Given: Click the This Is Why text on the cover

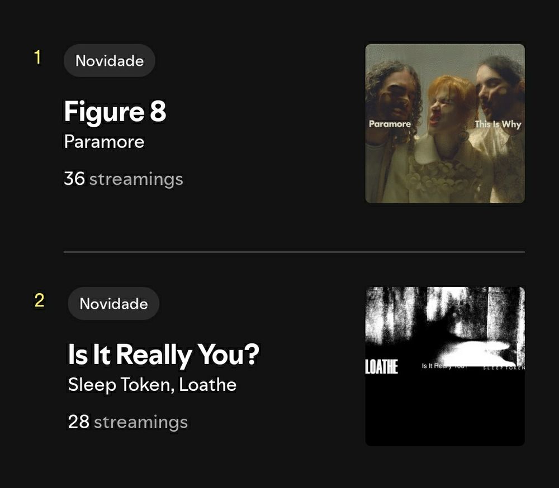Looking at the screenshot, I should tap(498, 125).
